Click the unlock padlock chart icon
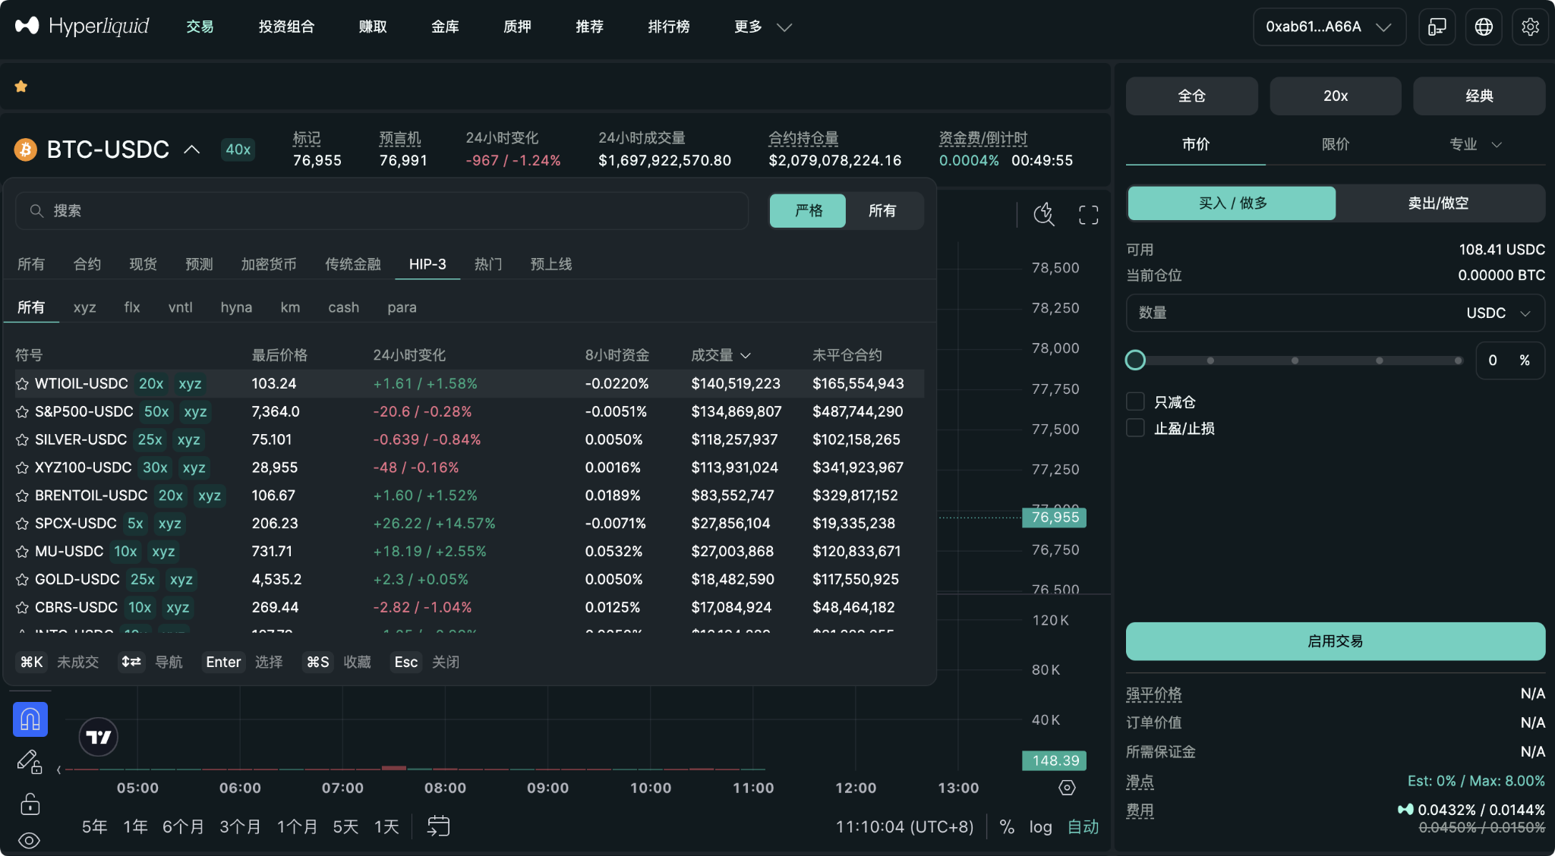This screenshot has width=1555, height=856. pyautogui.click(x=30, y=804)
